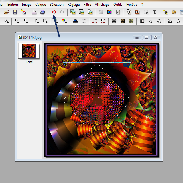Click the Gamma plus icon
The height and width of the screenshot is (183, 183).
(45, 21)
